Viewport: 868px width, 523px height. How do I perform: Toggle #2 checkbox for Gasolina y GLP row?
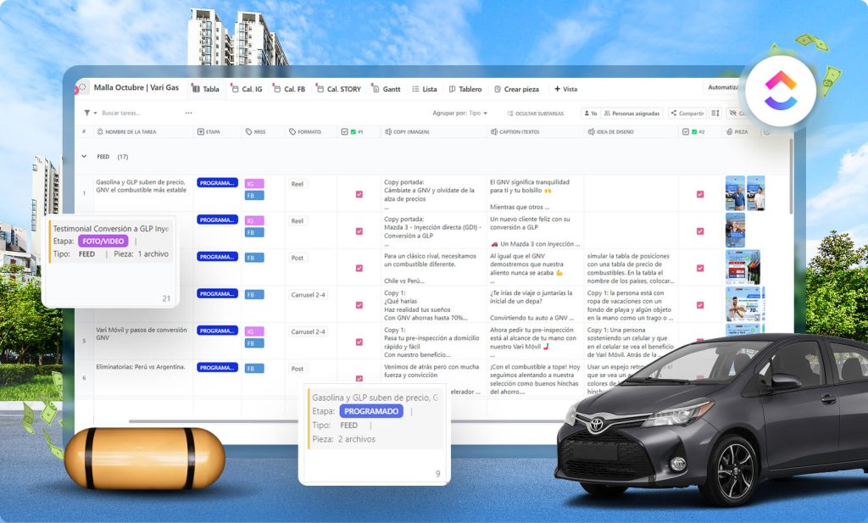click(700, 194)
